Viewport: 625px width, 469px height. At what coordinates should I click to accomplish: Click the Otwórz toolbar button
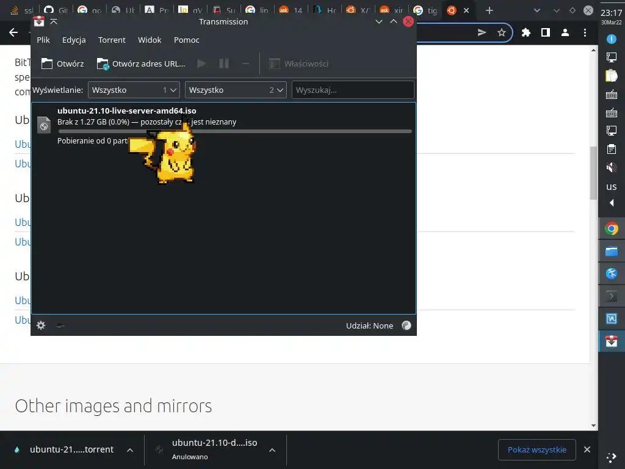click(x=63, y=64)
